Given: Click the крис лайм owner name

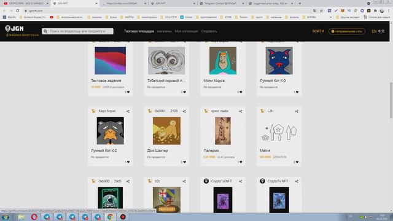Looking at the screenshot, I should [x=220, y=111].
